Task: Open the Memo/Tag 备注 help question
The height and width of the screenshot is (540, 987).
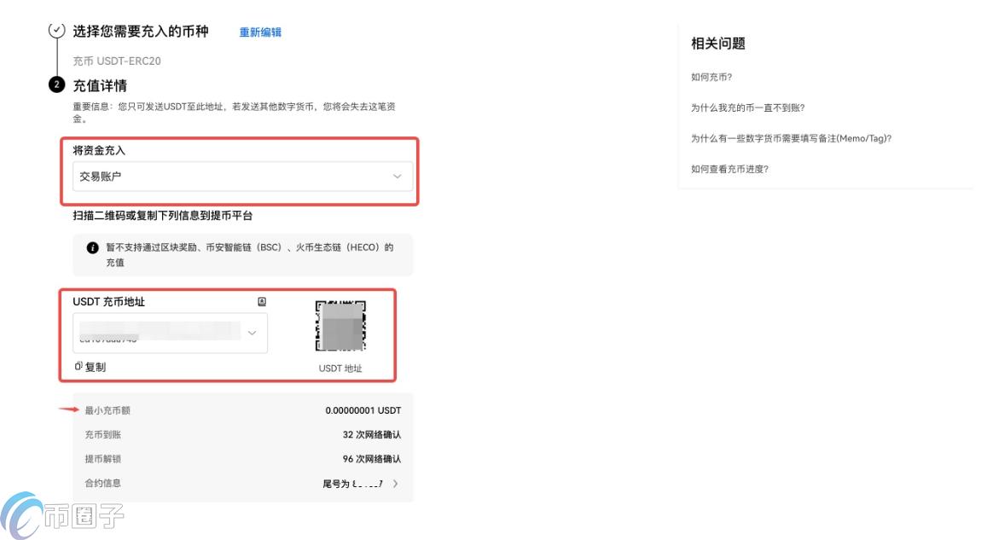Action: pos(792,138)
